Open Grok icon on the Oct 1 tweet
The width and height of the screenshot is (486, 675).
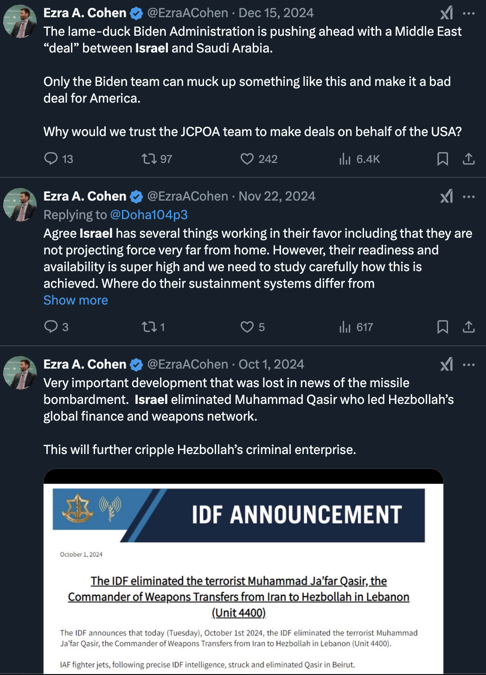446,364
